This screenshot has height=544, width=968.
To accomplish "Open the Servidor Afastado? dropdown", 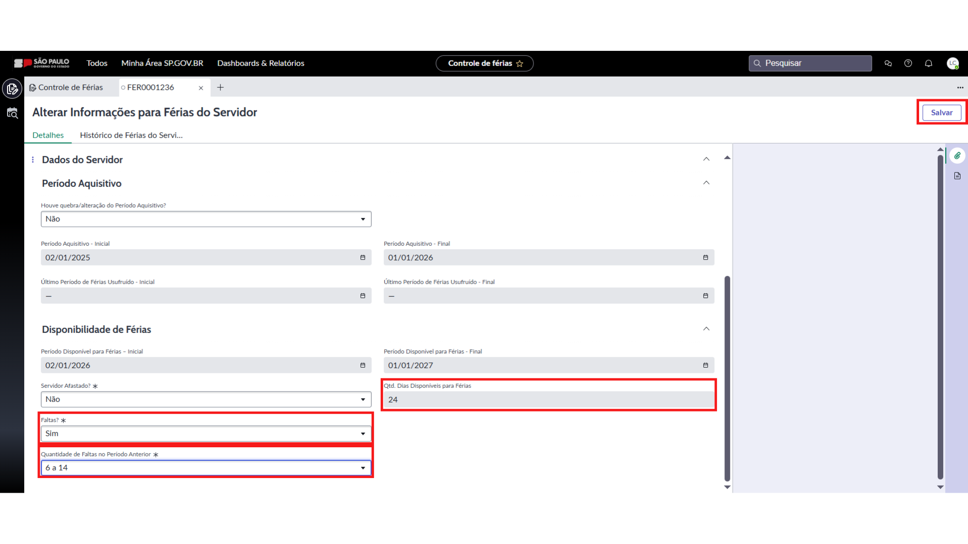I will click(x=206, y=399).
